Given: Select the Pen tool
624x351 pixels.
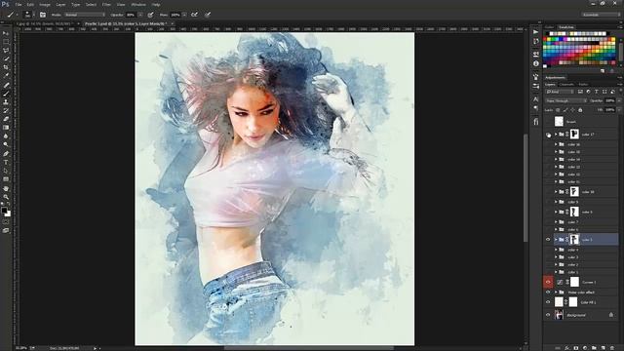Looking at the screenshot, I should pyautogui.click(x=6, y=154).
